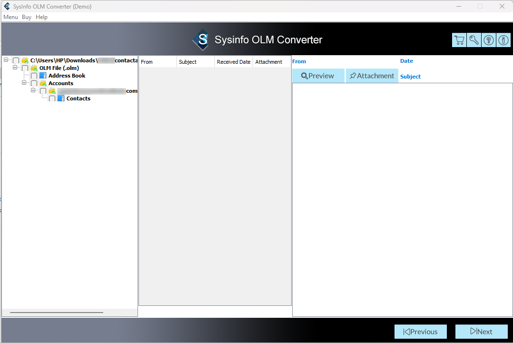513x343 pixels.
Task: Click the blue Date label in preview
Action: coord(407,61)
